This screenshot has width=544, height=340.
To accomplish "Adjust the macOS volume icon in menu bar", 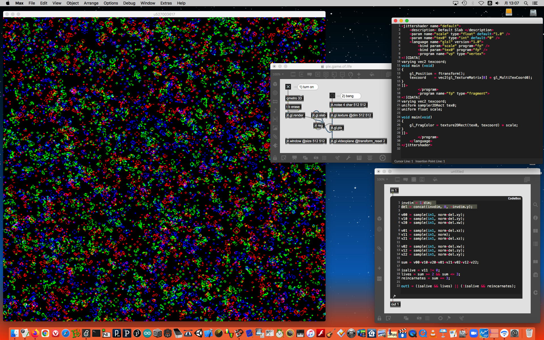I will [x=497, y=3].
